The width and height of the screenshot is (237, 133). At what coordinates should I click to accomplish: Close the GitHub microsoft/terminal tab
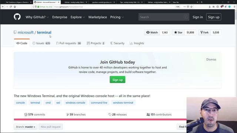tap(59, 2)
